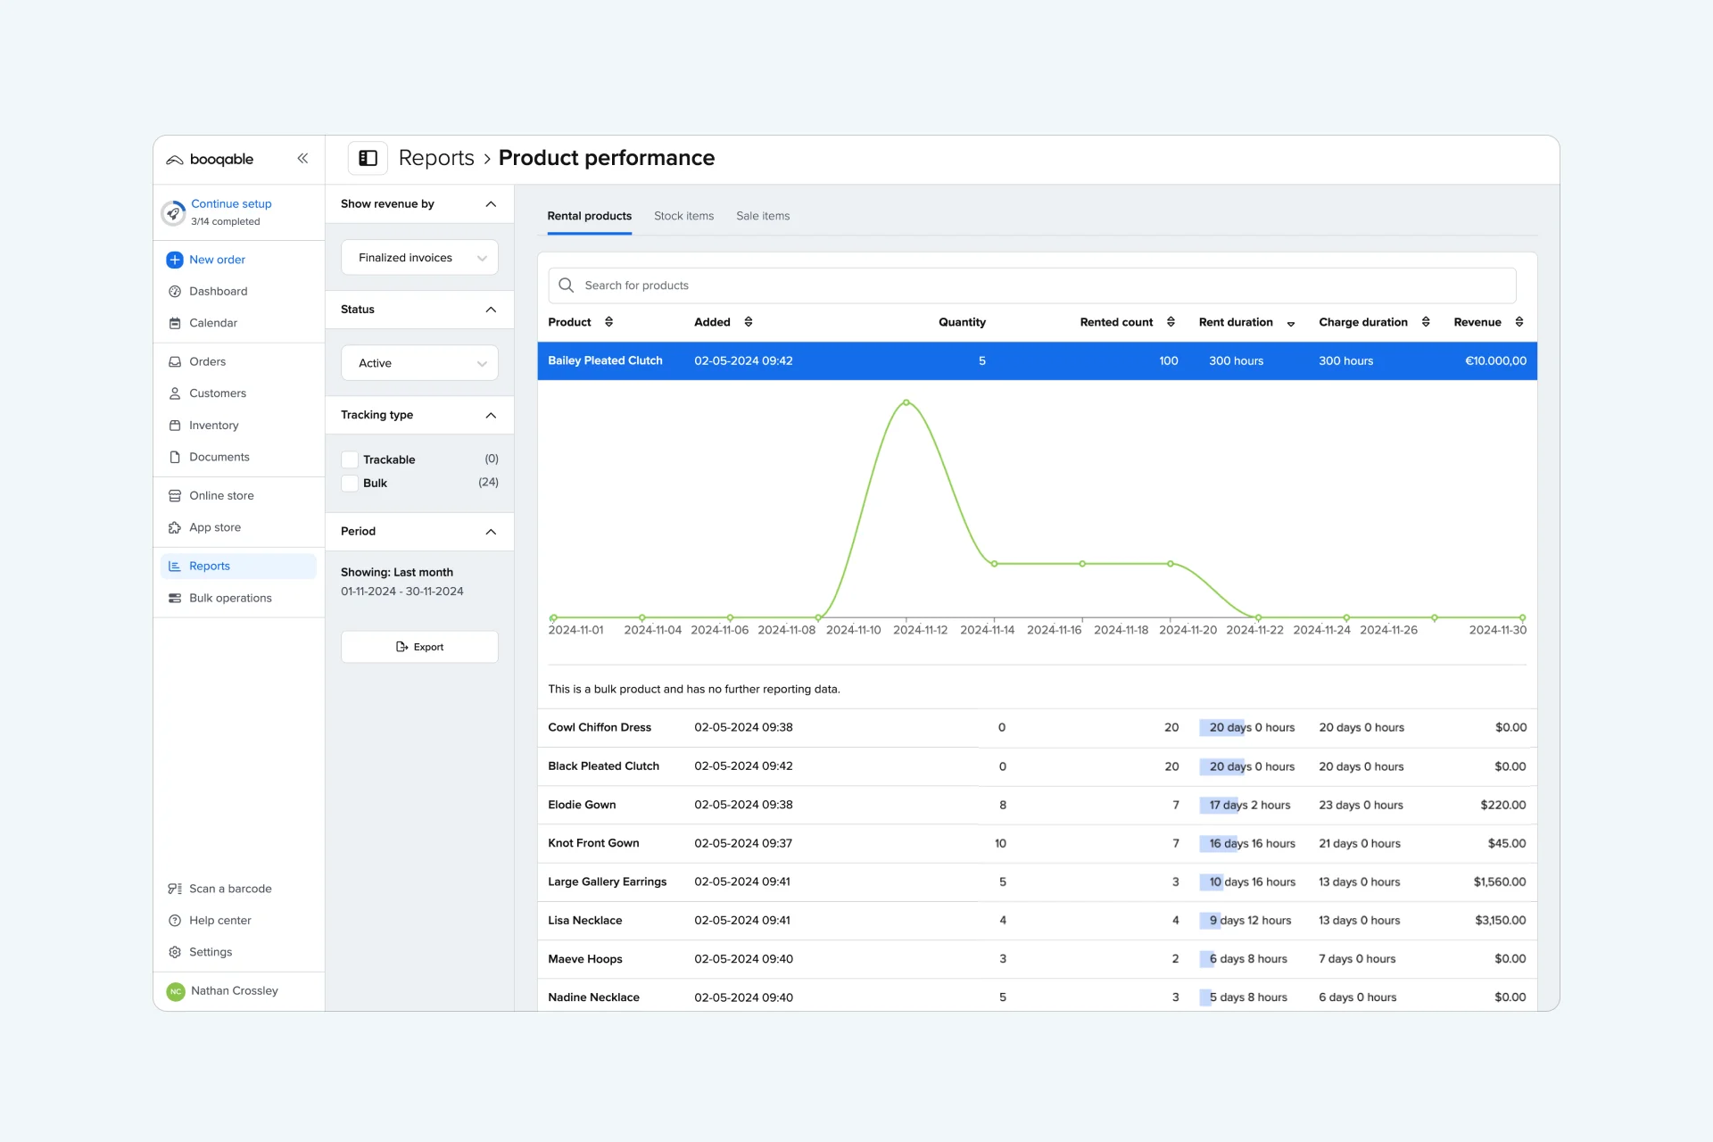1713x1142 pixels.
Task: Open Inventory from the sidebar
Action: tap(213, 426)
